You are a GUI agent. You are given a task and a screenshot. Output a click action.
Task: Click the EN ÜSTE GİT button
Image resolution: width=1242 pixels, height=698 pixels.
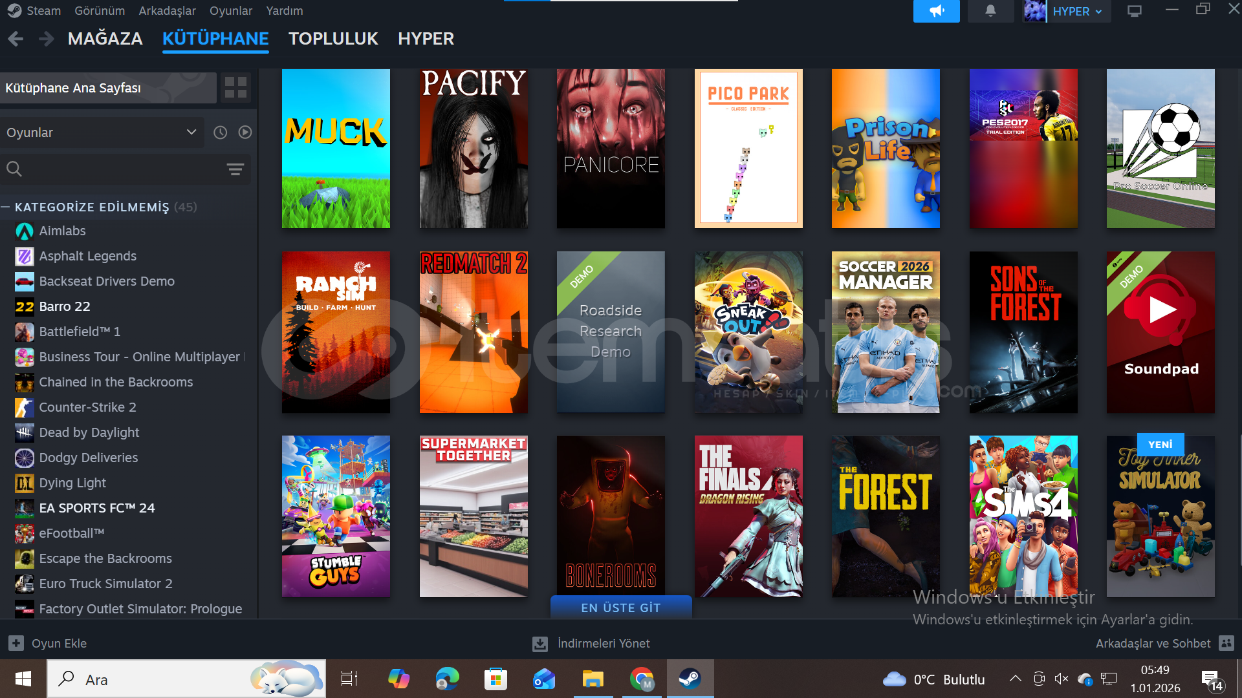[620, 608]
